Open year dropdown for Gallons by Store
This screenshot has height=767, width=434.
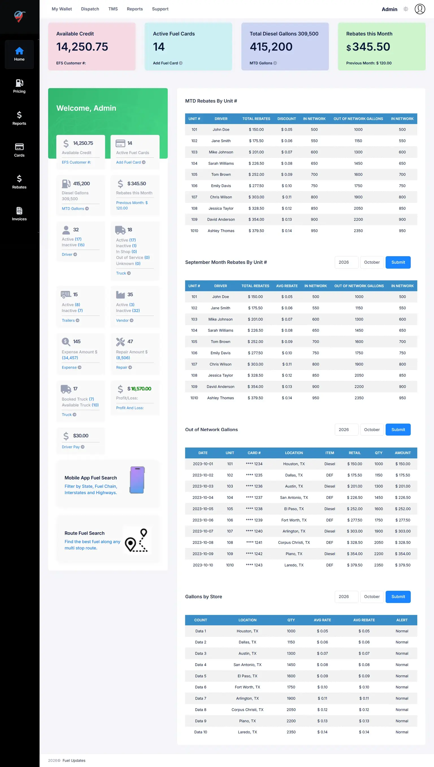point(346,597)
